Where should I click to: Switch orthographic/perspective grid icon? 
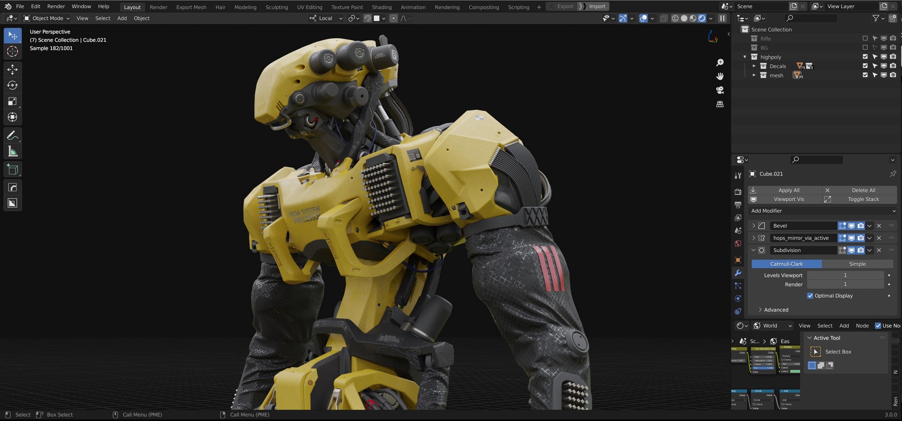click(x=720, y=104)
